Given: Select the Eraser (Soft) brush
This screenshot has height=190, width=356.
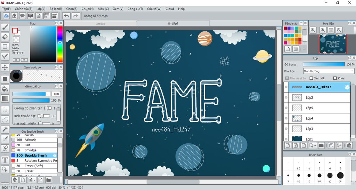Looking at the screenshot, I should [34, 166].
